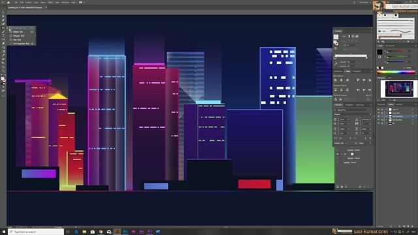This screenshot has height=235, width=418.
Task: Click Horizontal Align Left icon
Action: point(336,80)
